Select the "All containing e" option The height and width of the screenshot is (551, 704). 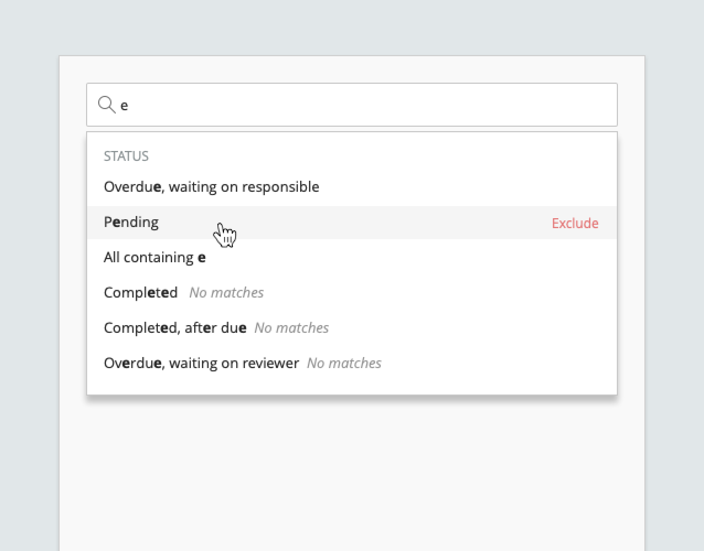click(154, 257)
